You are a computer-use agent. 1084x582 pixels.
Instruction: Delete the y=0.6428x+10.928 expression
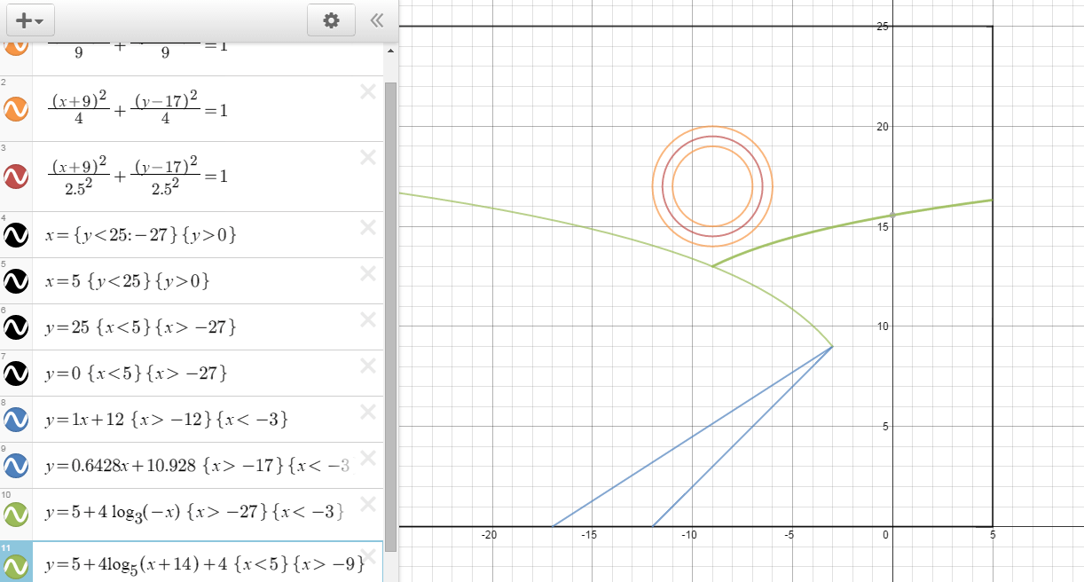coord(368,458)
